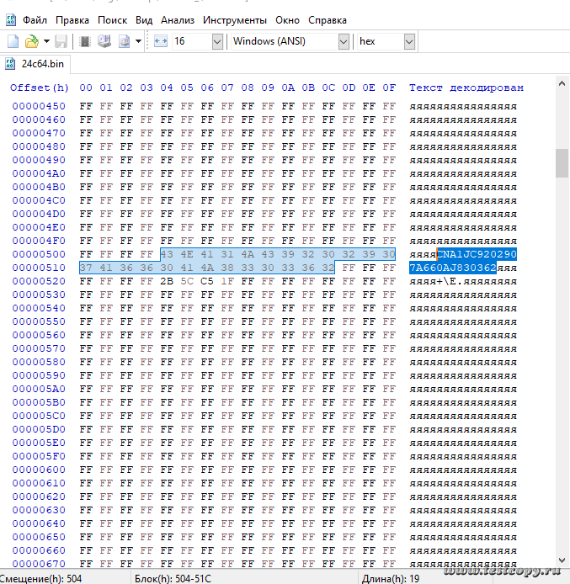This screenshot has width=570, height=584.
Task: Click the Open file folder icon
Action: click(31, 41)
